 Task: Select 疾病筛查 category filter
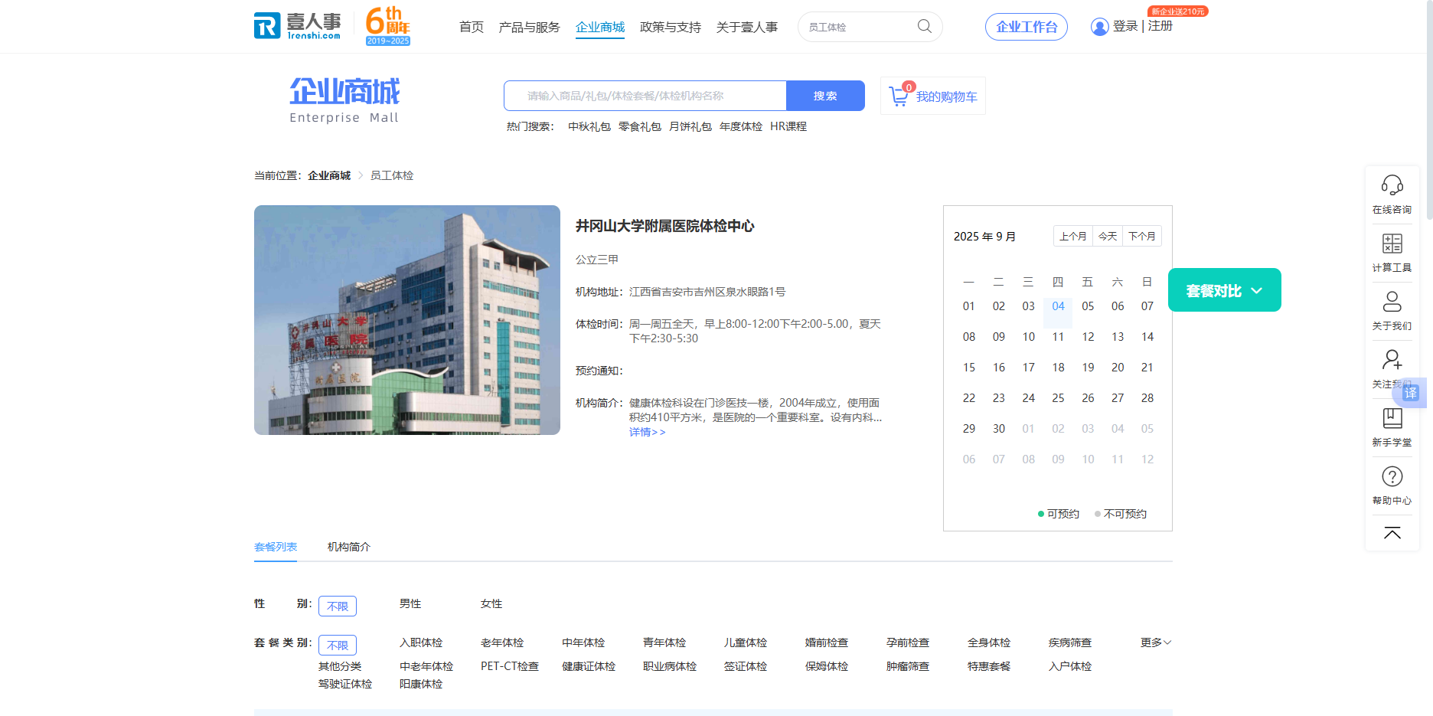click(1070, 642)
